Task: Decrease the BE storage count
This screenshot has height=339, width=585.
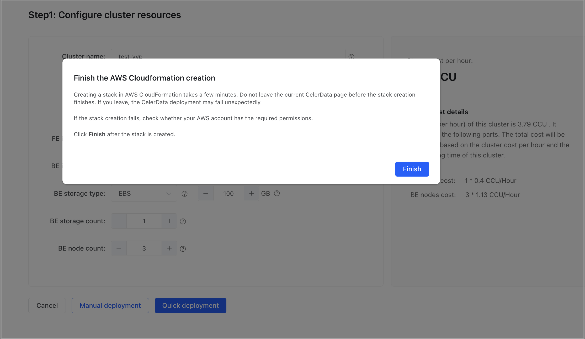Action: coord(119,221)
